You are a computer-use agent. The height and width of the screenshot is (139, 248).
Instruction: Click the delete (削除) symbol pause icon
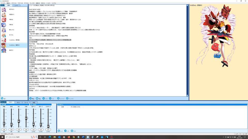[72, 131]
